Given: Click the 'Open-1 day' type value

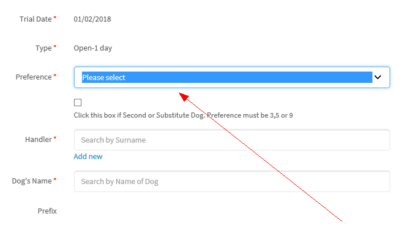Looking at the screenshot, I should point(93,48).
